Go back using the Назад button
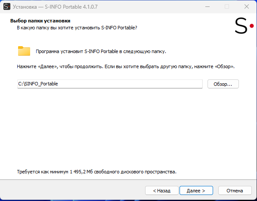The image size is (257, 201). pos(161,191)
